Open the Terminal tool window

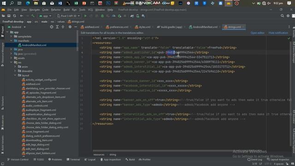pos(73,160)
